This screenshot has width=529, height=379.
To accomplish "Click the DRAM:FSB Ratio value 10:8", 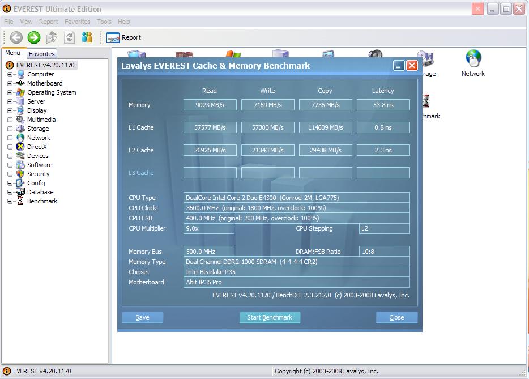I will (x=384, y=252).
